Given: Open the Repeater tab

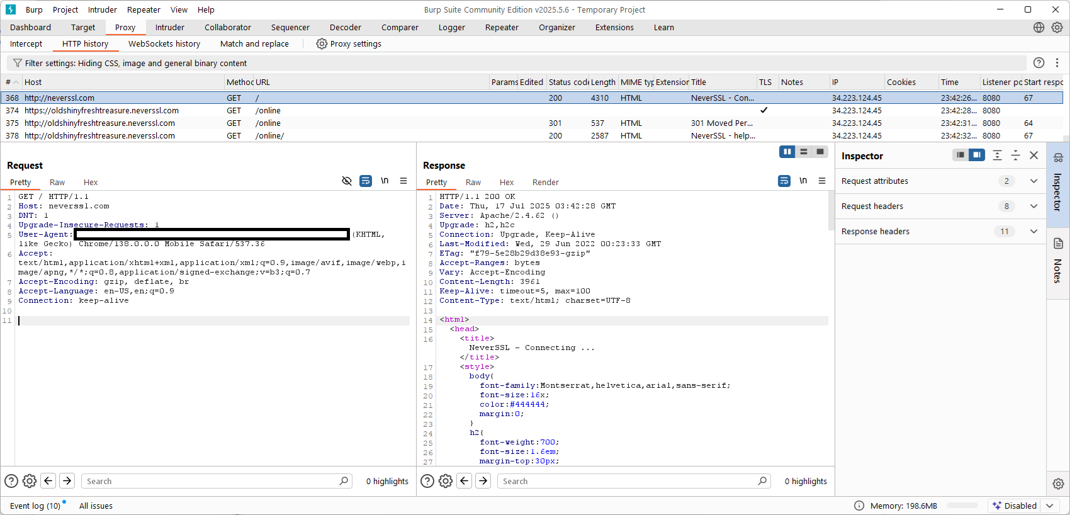Looking at the screenshot, I should 502,27.
